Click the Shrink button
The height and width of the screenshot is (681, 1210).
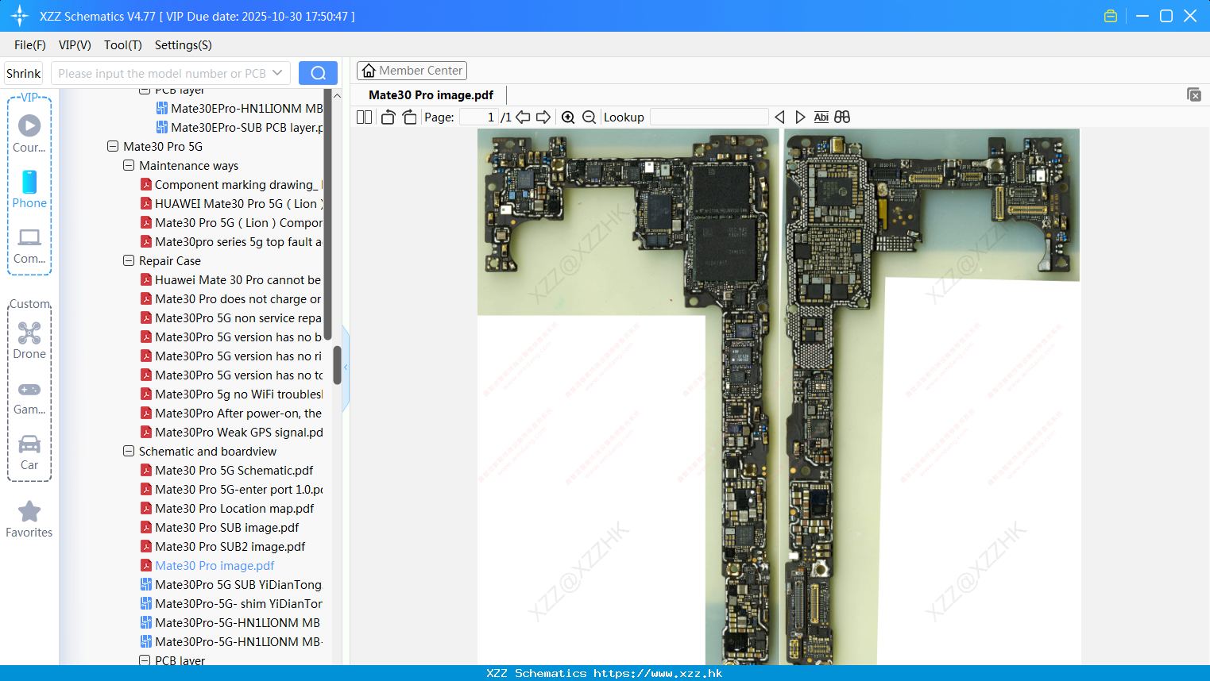(x=24, y=73)
